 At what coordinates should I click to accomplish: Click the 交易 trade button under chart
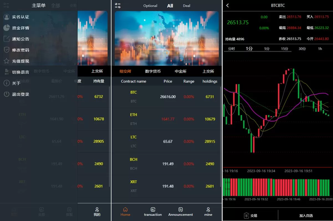pos(250,215)
